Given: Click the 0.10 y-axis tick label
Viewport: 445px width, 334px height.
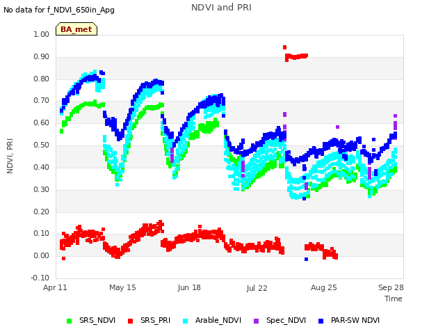Looking at the screenshot, I should pyautogui.click(x=42, y=234).
